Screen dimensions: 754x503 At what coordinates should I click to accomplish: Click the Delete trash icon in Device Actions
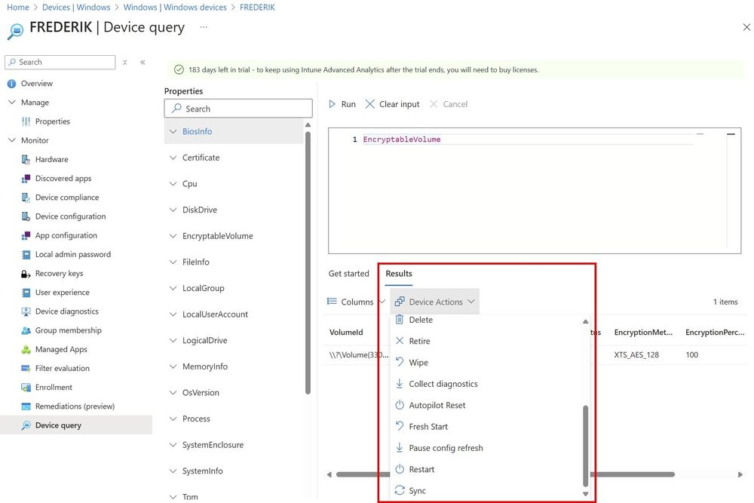[x=399, y=319]
